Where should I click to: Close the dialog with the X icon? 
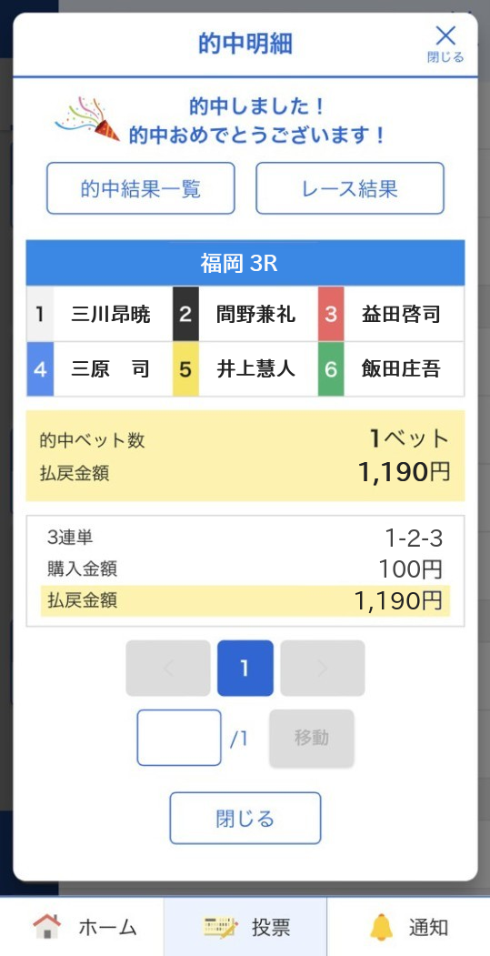click(445, 44)
